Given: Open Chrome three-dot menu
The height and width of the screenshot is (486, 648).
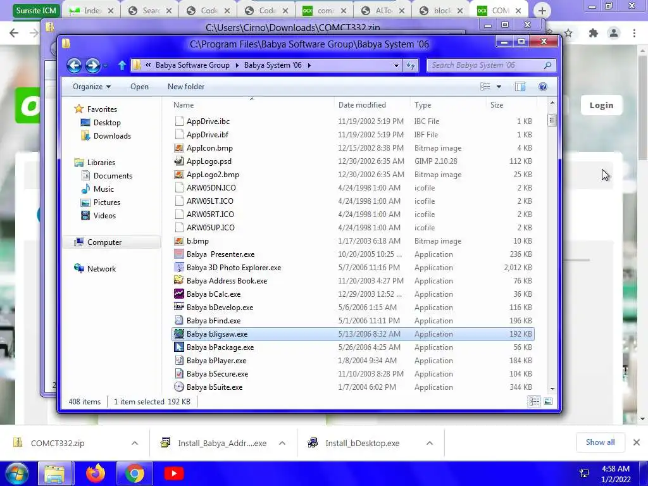Looking at the screenshot, I should tap(634, 33).
